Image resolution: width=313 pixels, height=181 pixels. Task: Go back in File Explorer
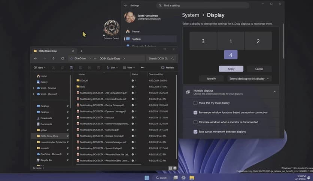coord(36,58)
